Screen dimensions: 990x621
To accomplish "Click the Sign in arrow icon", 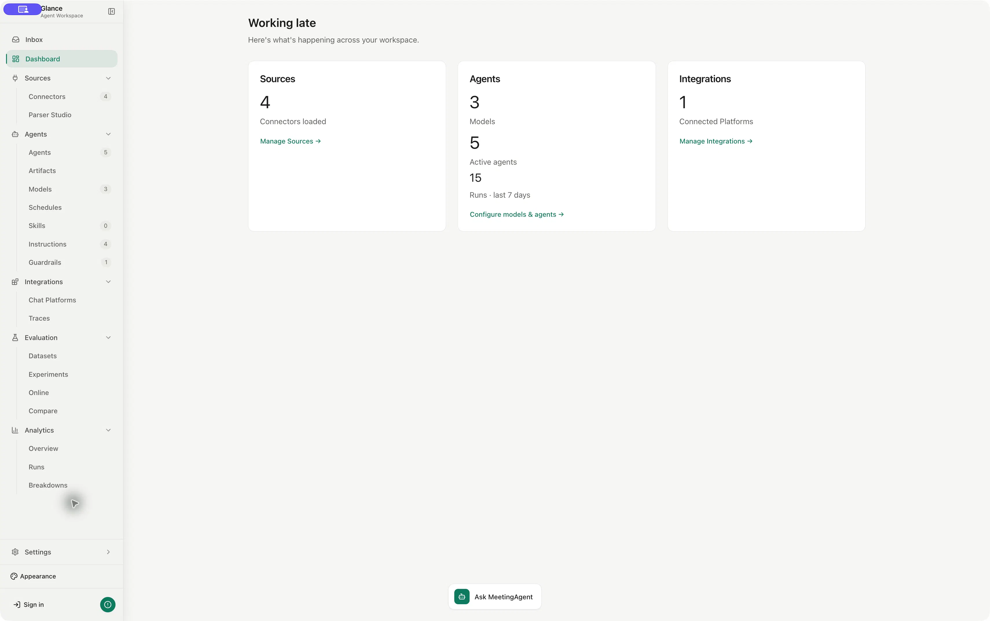I will pyautogui.click(x=17, y=605).
